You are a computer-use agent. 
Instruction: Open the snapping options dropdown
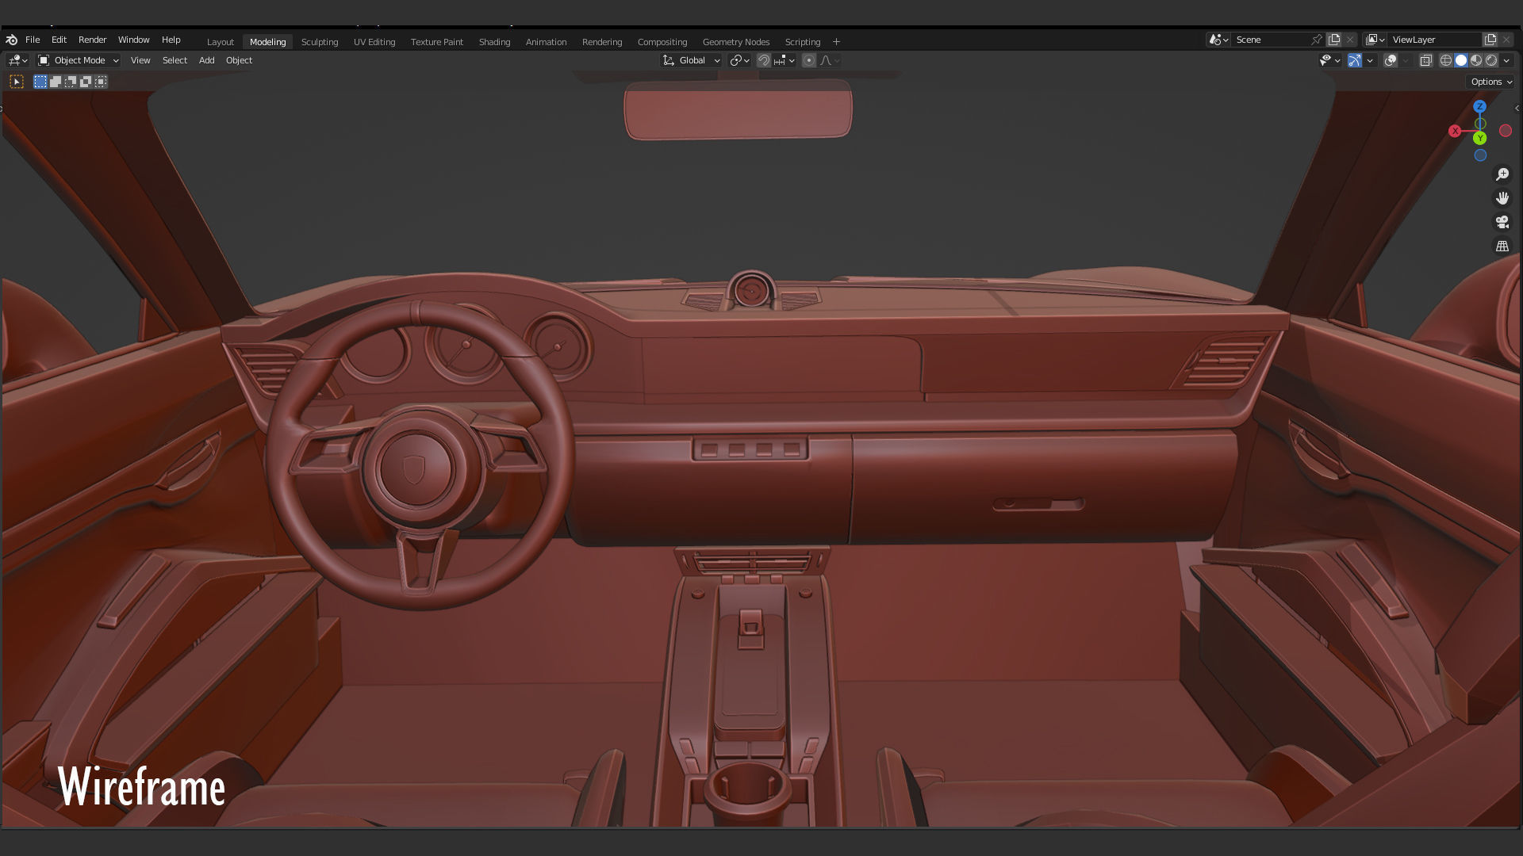(785, 60)
